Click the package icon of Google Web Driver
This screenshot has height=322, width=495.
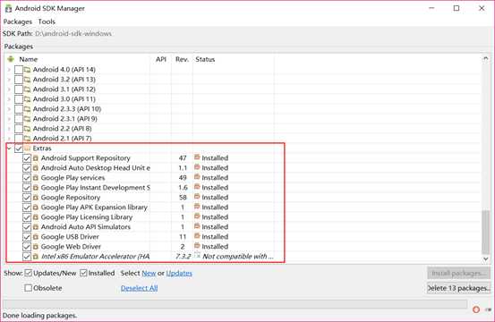pyautogui.click(x=36, y=247)
